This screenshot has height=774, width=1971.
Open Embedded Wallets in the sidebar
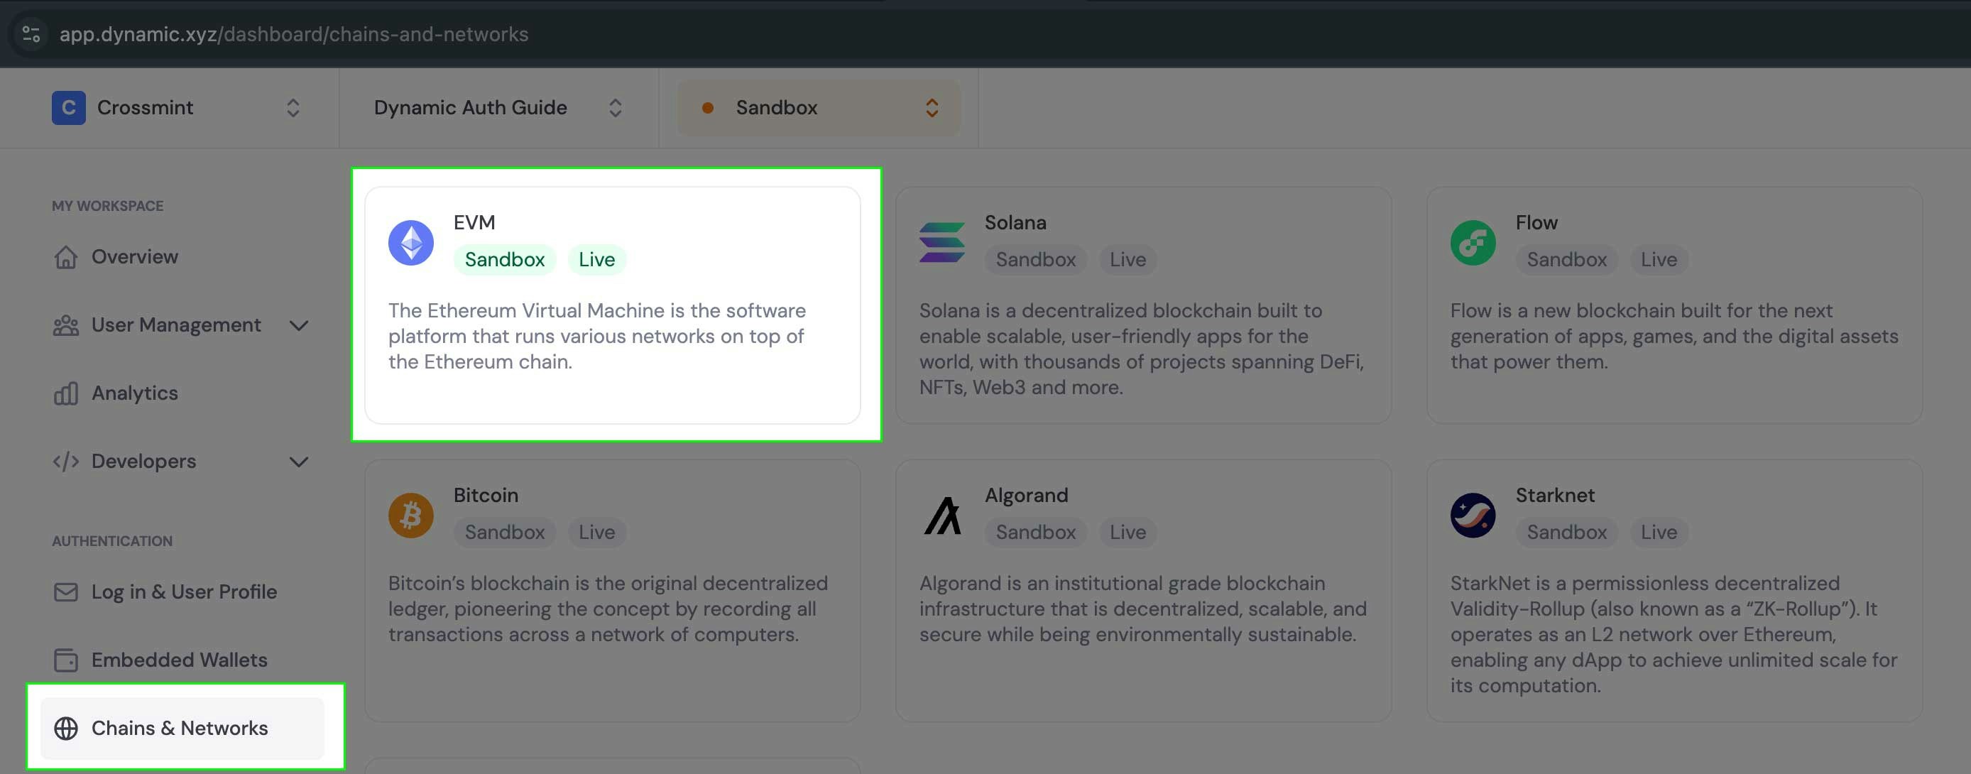tap(180, 660)
